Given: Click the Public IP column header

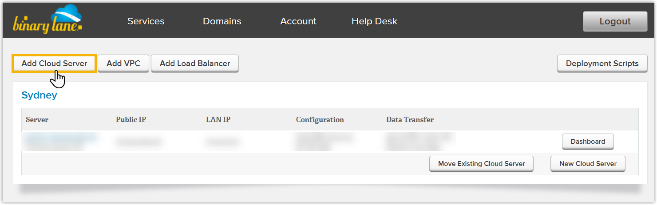Looking at the screenshot, I should coord(131,119).
